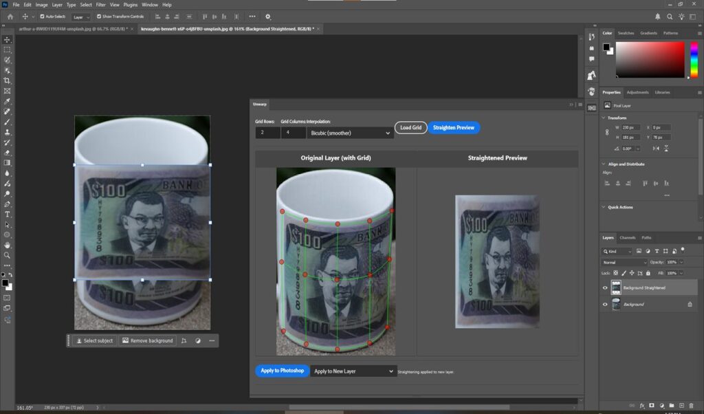Click the color picker gradient field
Viewport: 704px width, 414px height.
coord(650,60)
